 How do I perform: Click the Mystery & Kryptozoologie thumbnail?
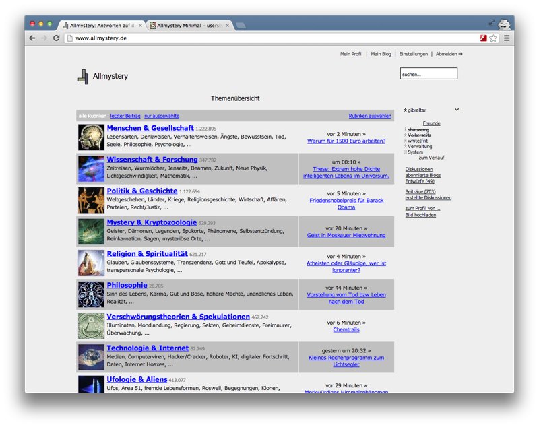pyautogui.click(x=91, y=231)
